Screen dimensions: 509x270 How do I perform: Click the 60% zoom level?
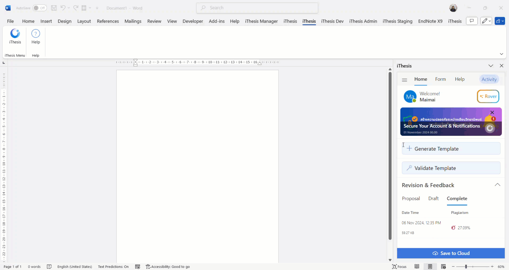click(501, 267)
